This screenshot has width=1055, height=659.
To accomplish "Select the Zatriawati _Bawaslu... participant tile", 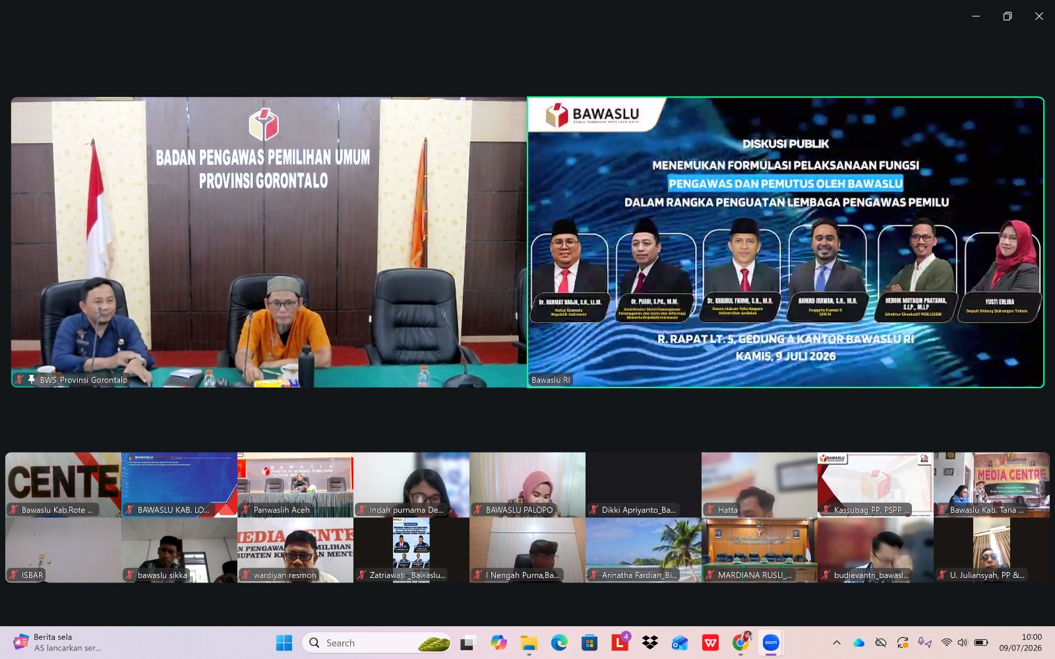I will (411, 550).
